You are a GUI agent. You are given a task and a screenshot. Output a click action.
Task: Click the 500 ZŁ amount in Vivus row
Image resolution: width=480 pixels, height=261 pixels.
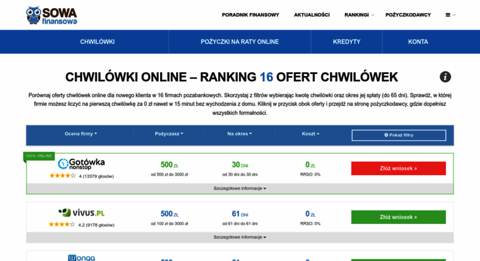169,214
